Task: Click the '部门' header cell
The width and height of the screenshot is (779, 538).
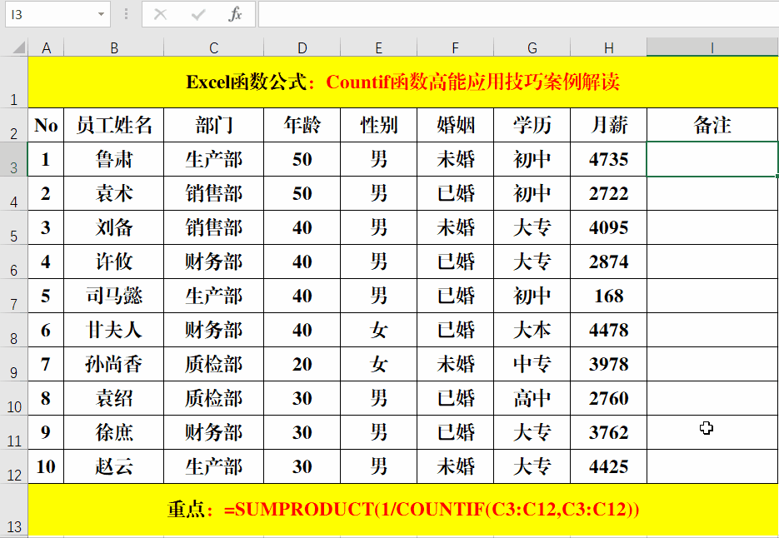Action: 214,125
